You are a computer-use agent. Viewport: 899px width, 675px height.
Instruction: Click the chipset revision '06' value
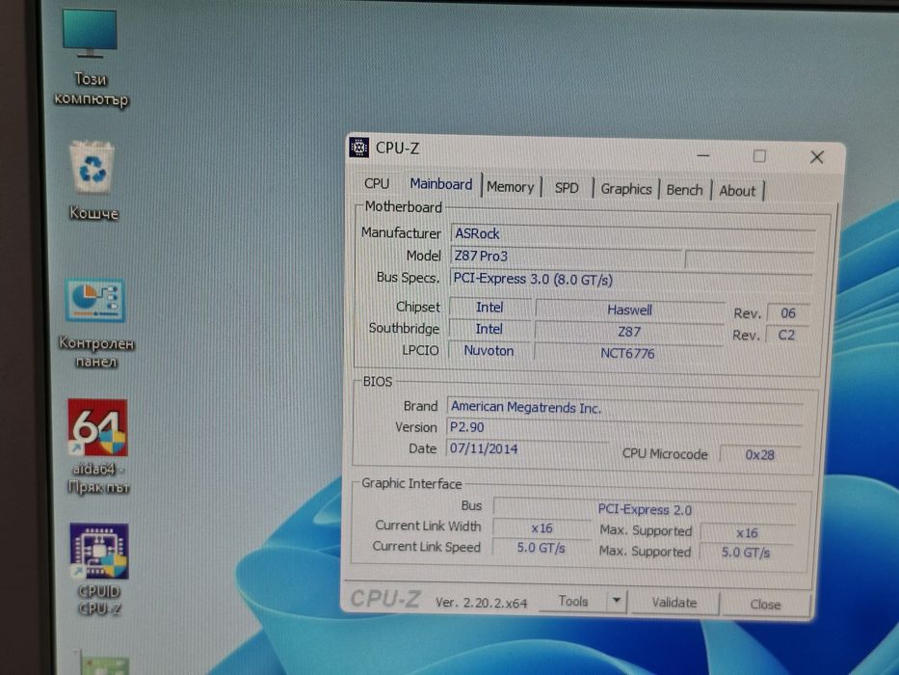788,313
